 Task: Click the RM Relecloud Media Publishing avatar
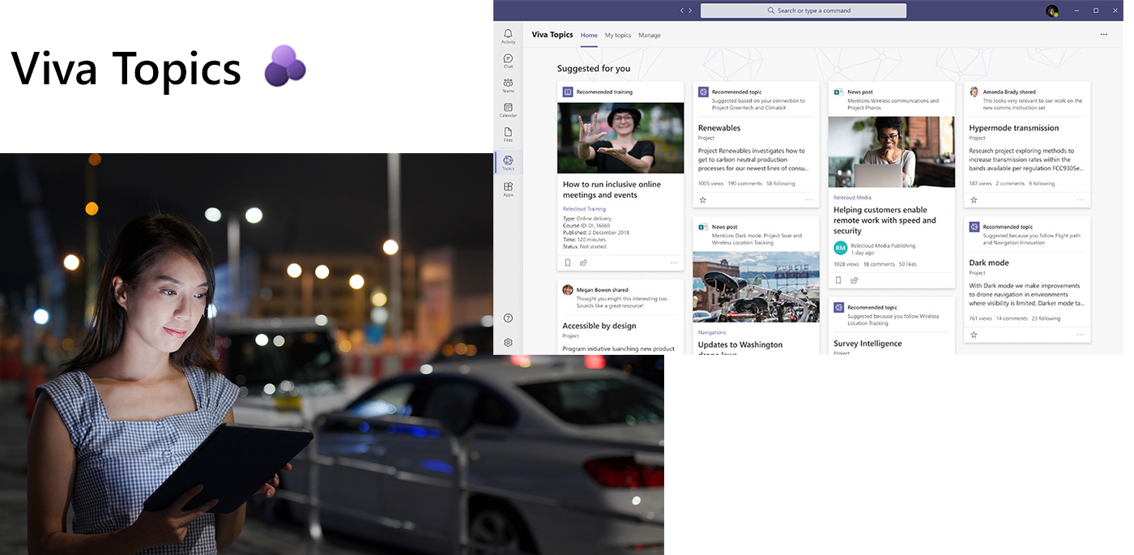841,248
